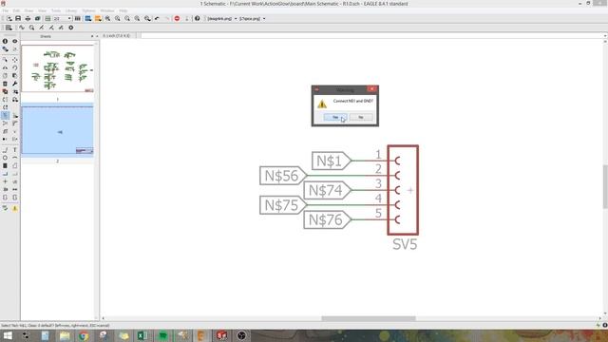
Task: Open Chrome from the taskbar
Action: pyautogui.click(x=84, y=335)
